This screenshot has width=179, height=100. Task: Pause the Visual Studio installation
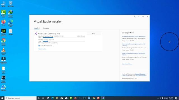(94, 34)
